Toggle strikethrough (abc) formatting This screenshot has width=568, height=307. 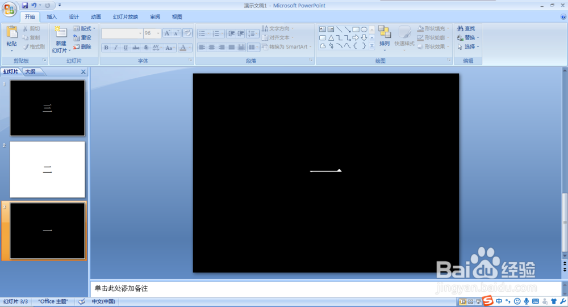pos(136,48)
